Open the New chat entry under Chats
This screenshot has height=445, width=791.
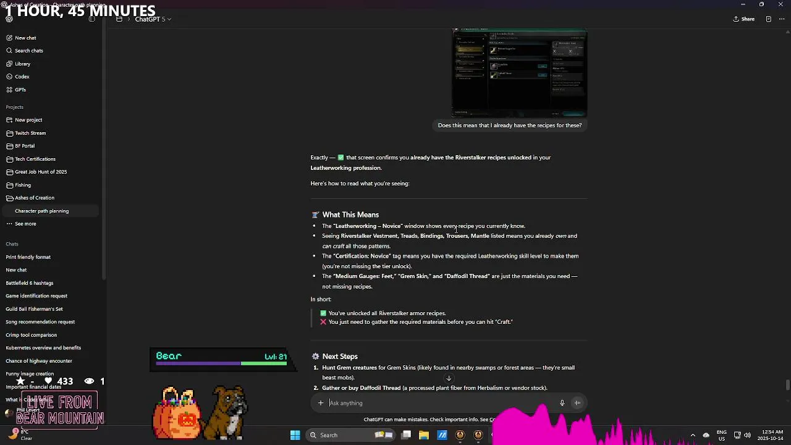[16, 270]
